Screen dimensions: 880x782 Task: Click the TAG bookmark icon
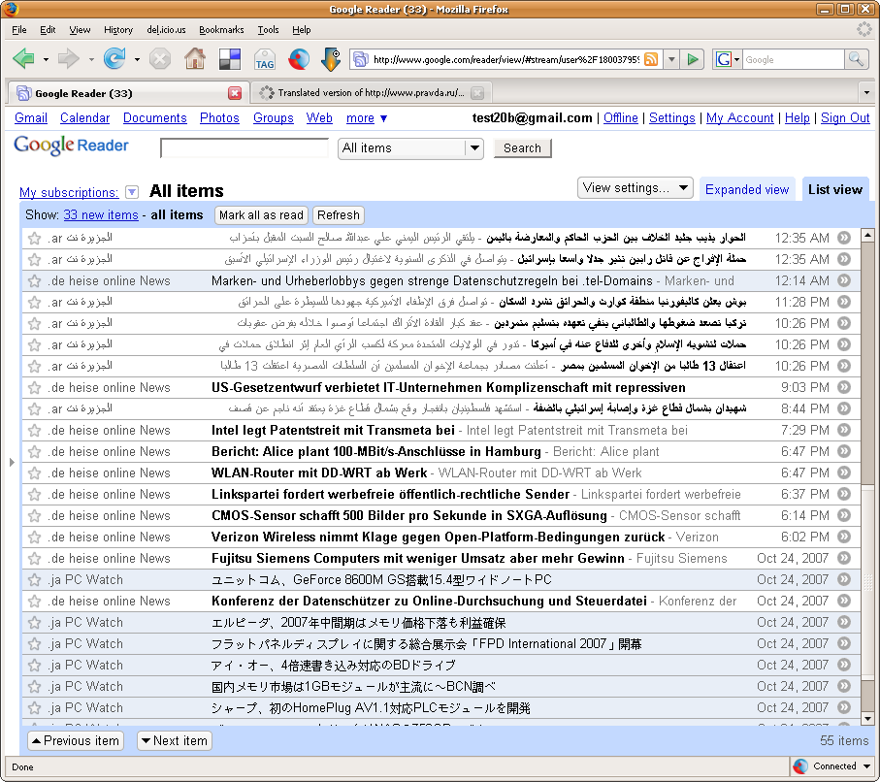tap(264, 59)
